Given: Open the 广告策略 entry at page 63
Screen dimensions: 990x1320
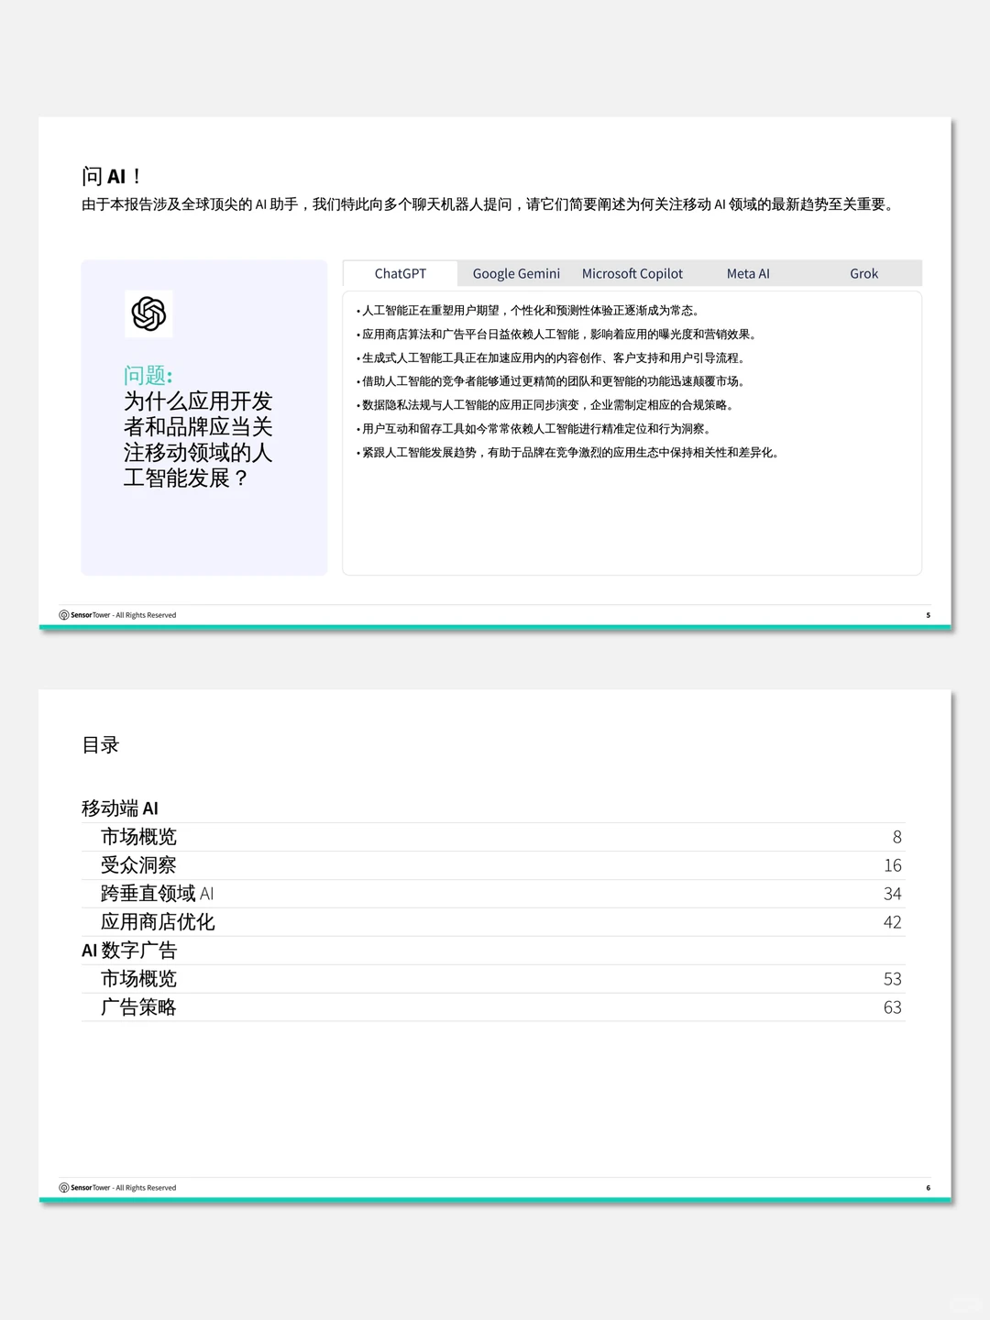Looking at the screenshot, I should (x=139, y=1006).
